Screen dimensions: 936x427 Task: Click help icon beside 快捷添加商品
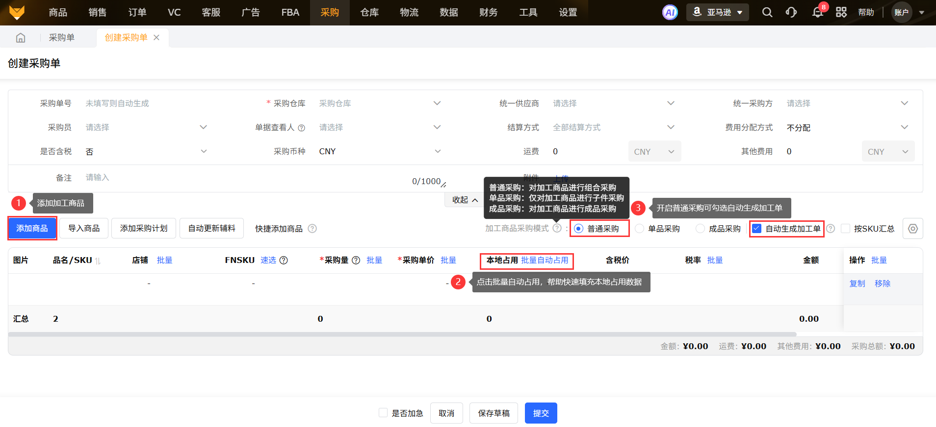click(x=312, y=229)
